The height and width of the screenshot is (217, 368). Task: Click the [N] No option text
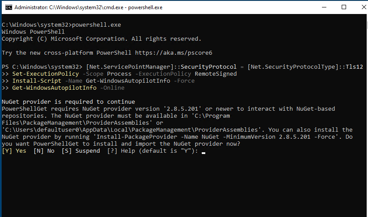tap(44, 151)
